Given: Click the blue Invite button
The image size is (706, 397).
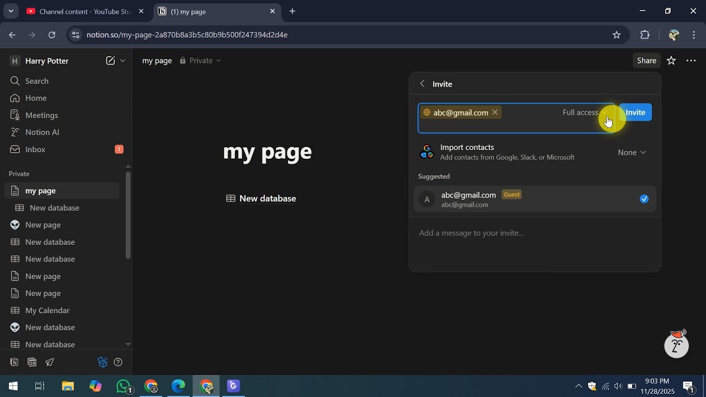Looking at the screenshot, I should pyautogui.click(x=635, y=112).
